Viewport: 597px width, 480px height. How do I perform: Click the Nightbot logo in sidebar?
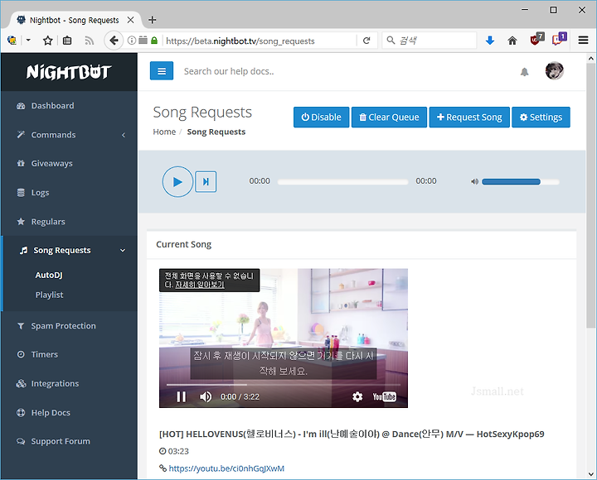pos(69,72)
